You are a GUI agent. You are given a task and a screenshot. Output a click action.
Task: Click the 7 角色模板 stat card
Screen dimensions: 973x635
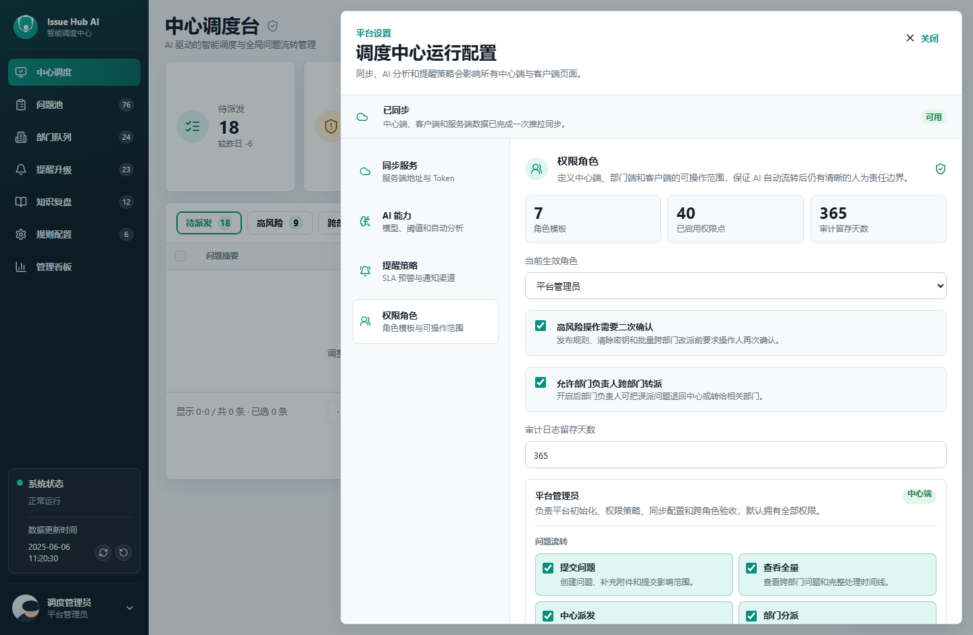[593, 219]
